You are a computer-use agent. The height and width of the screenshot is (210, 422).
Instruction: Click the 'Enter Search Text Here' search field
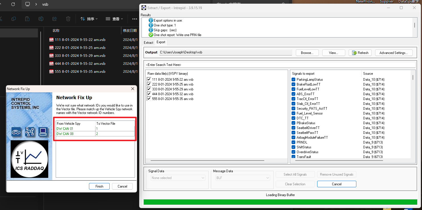point(280,65)
